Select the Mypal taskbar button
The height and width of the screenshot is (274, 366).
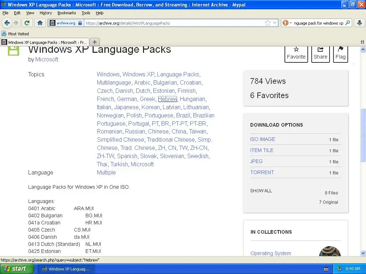pyautogui.click(x=66, y=269)
